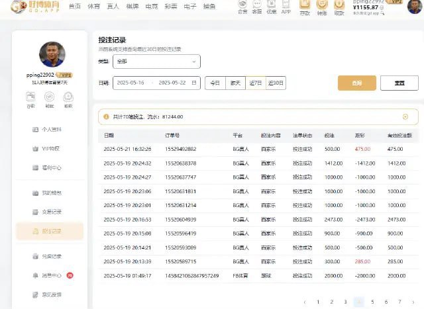Go to page 5 in pagination
The image size is (424, 309).
point(372,302)
